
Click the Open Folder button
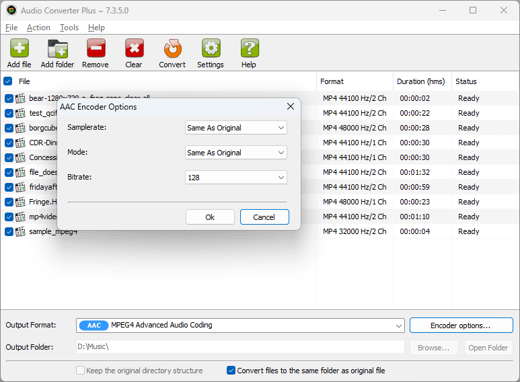488,348
